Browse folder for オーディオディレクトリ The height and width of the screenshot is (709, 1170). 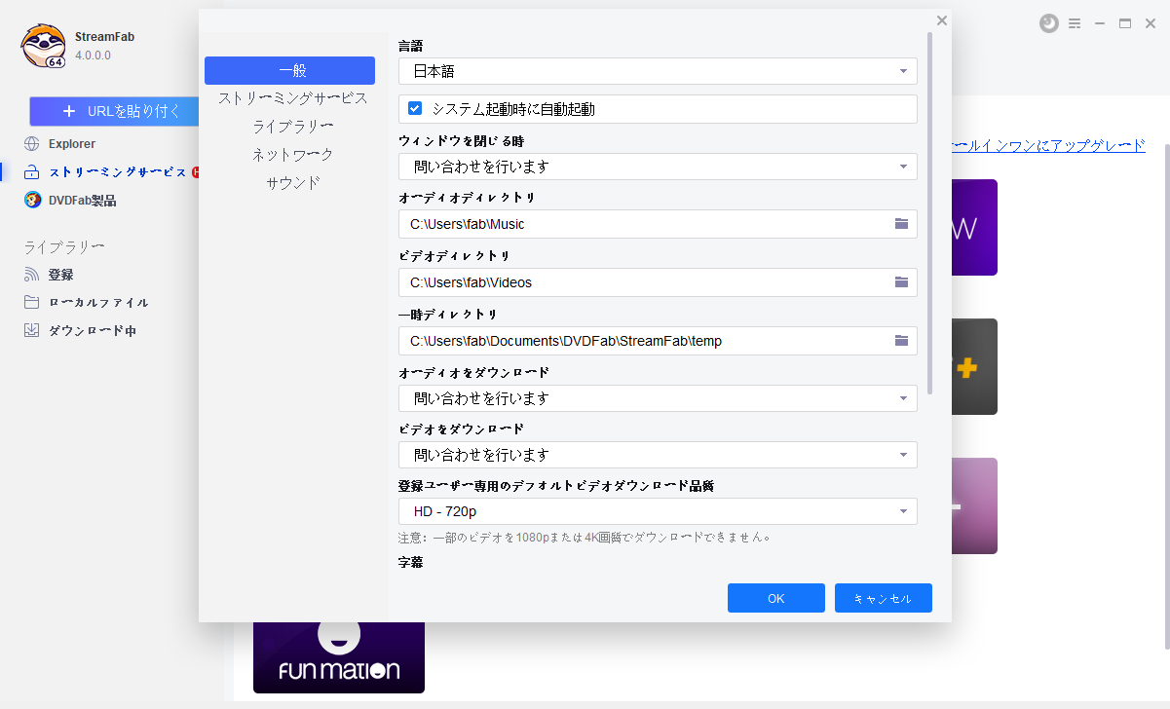901,224
